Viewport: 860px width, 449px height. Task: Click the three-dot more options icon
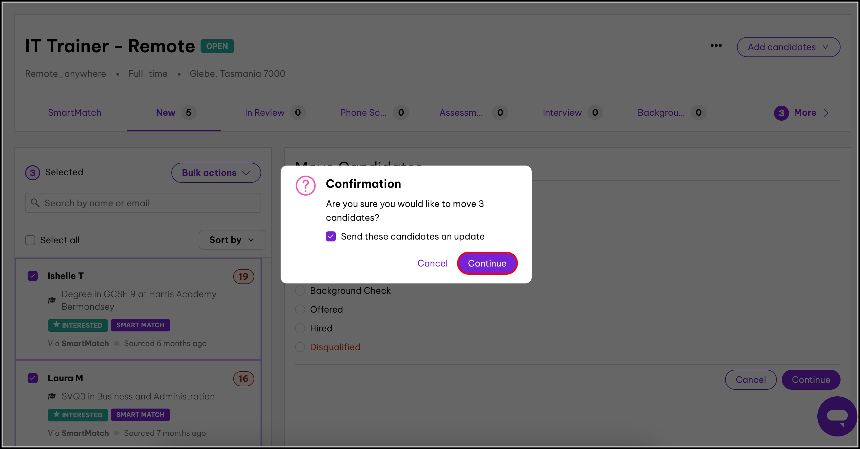(716, 46)
